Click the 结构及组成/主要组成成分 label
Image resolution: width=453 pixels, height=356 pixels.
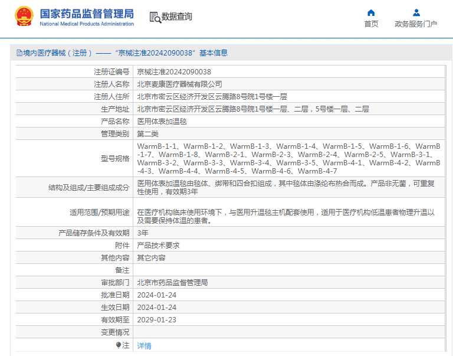88,188
